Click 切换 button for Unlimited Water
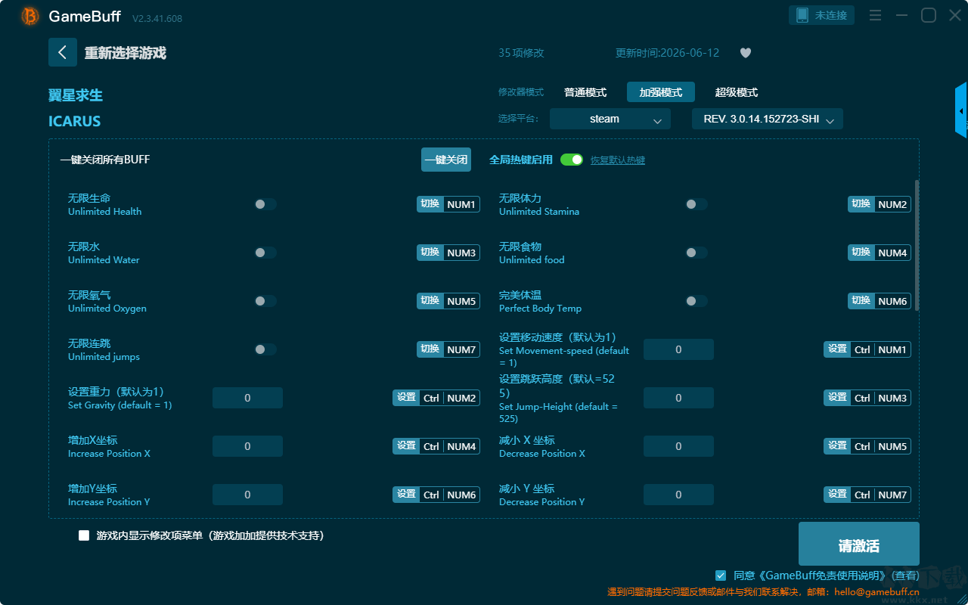 pos(430,253)
